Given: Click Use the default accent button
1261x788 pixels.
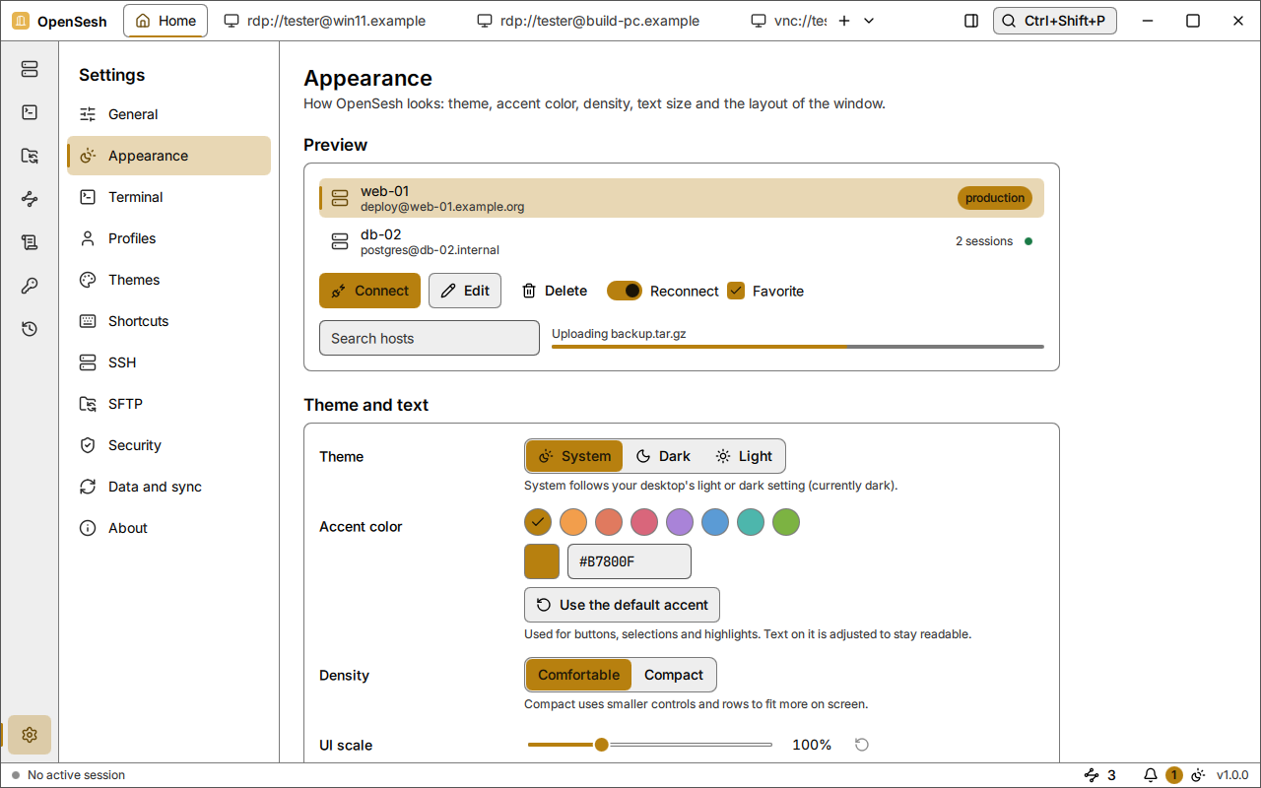Looking at the screenshot, I should tap(622, 605).
